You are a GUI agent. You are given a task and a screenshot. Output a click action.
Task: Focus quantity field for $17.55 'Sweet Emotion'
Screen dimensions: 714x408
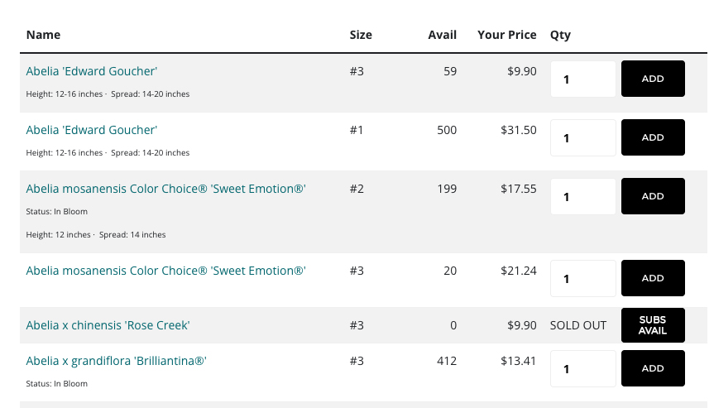point(582,197)
